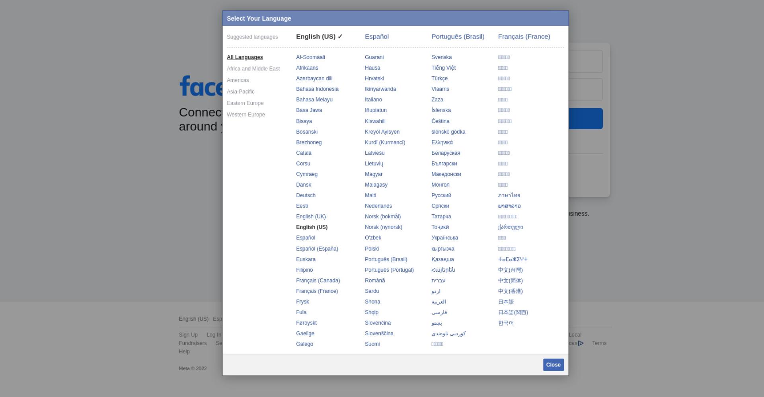Choose 日本語(関西) language
This screenshot has width=764, height=397.
pos(513,313)
